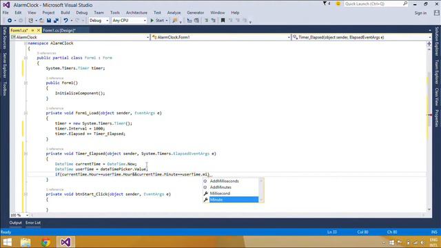Open the Start button dropdown arrow
Image resolution: width=441 pixels, height=248 pixels.
coord(167,21)
